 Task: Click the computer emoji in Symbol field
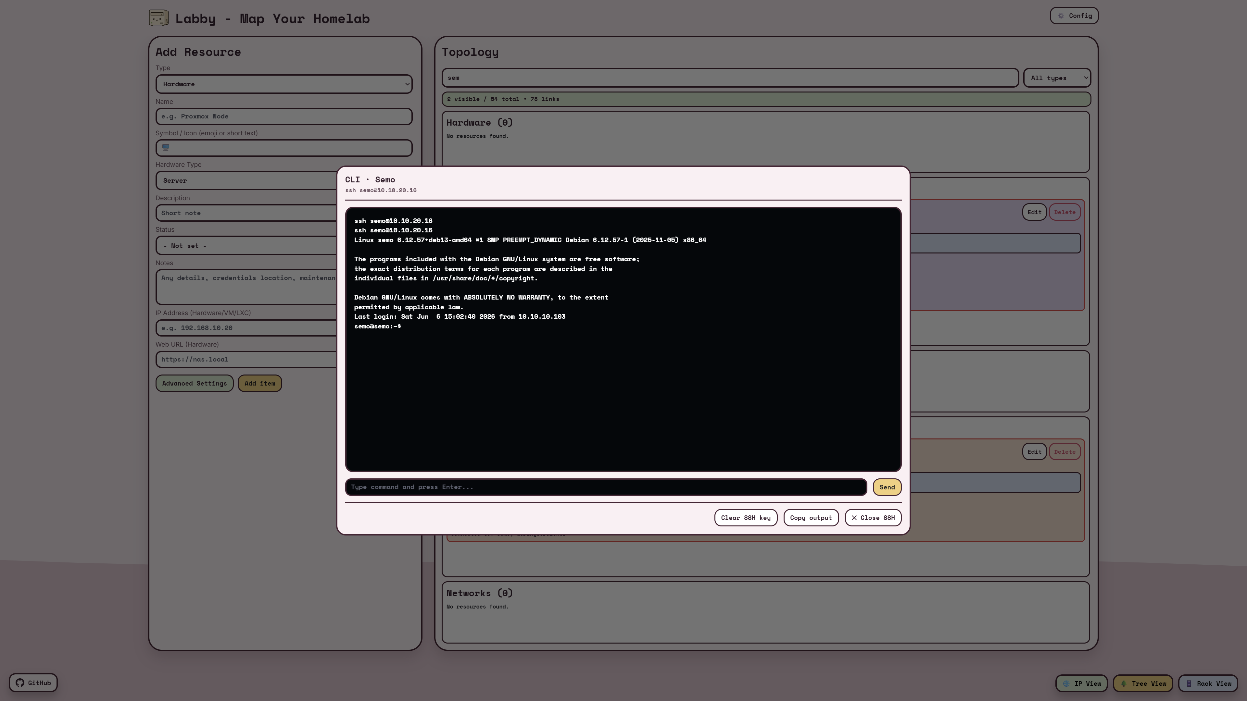point(166,148)
